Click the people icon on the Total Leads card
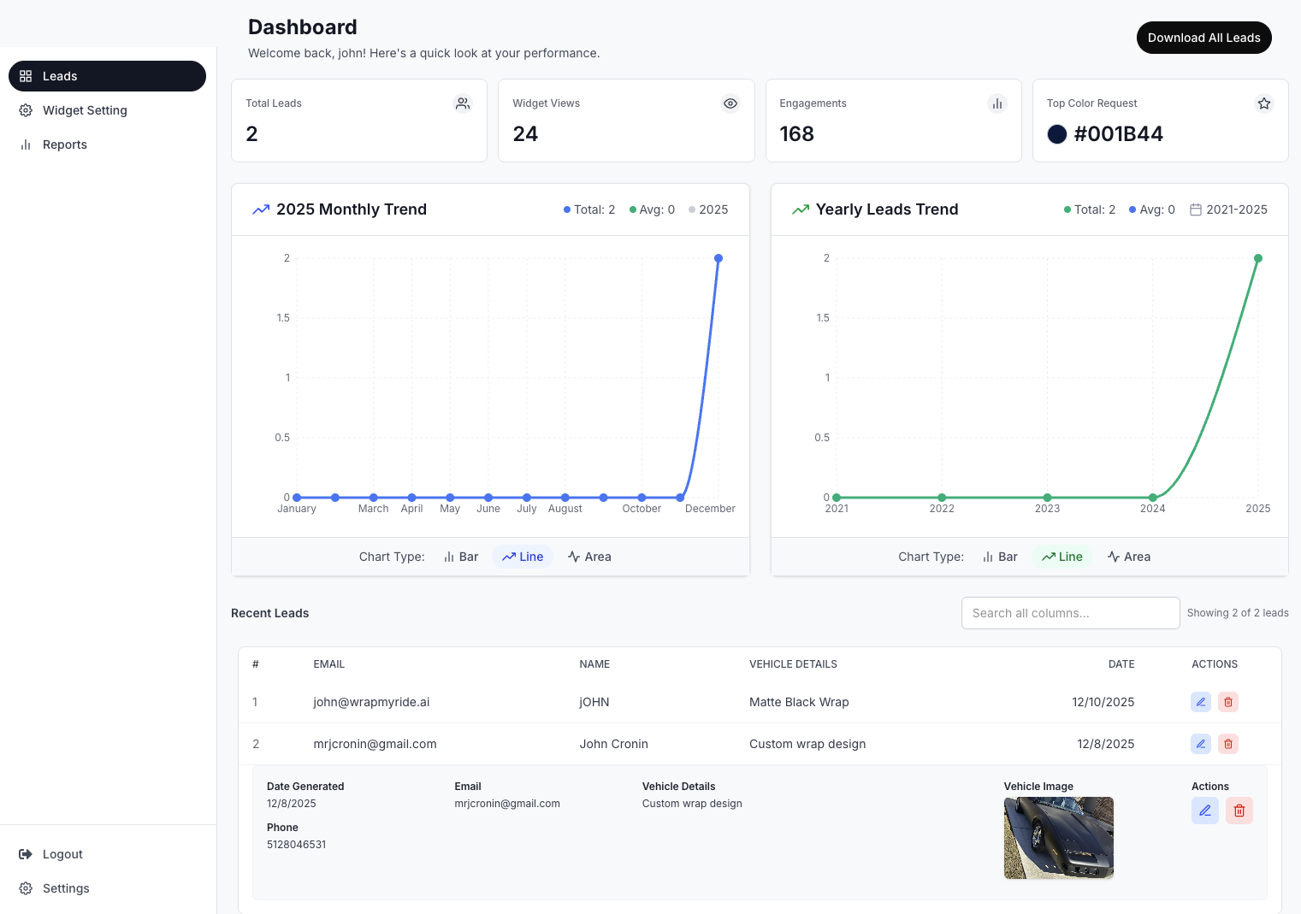This screenshot has width=1301, height=914. pyautogui.click(x=463, y=103)
